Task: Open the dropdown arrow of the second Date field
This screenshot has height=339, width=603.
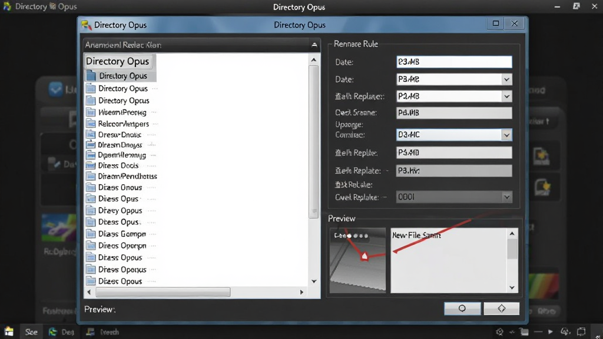Action: [x=506, y=79]
